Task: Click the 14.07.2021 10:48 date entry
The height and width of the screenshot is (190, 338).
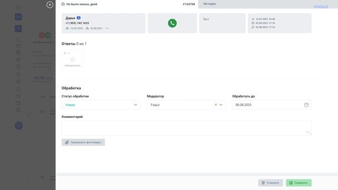Action: 265,19
